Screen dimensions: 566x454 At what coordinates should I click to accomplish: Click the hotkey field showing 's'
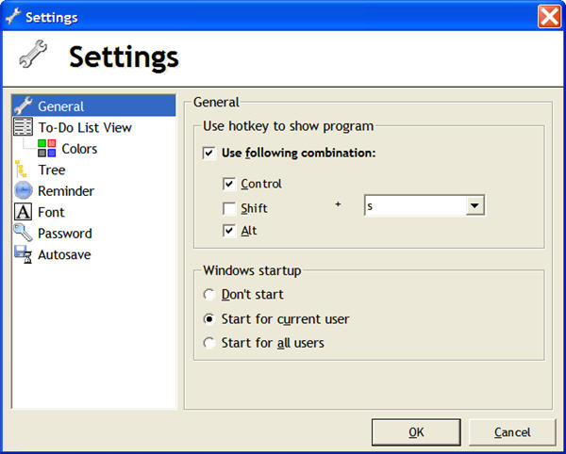point(415,205)
